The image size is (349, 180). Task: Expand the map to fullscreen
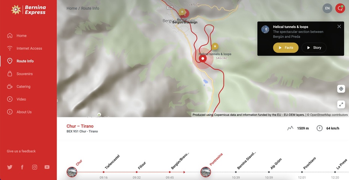pos(341,104)
